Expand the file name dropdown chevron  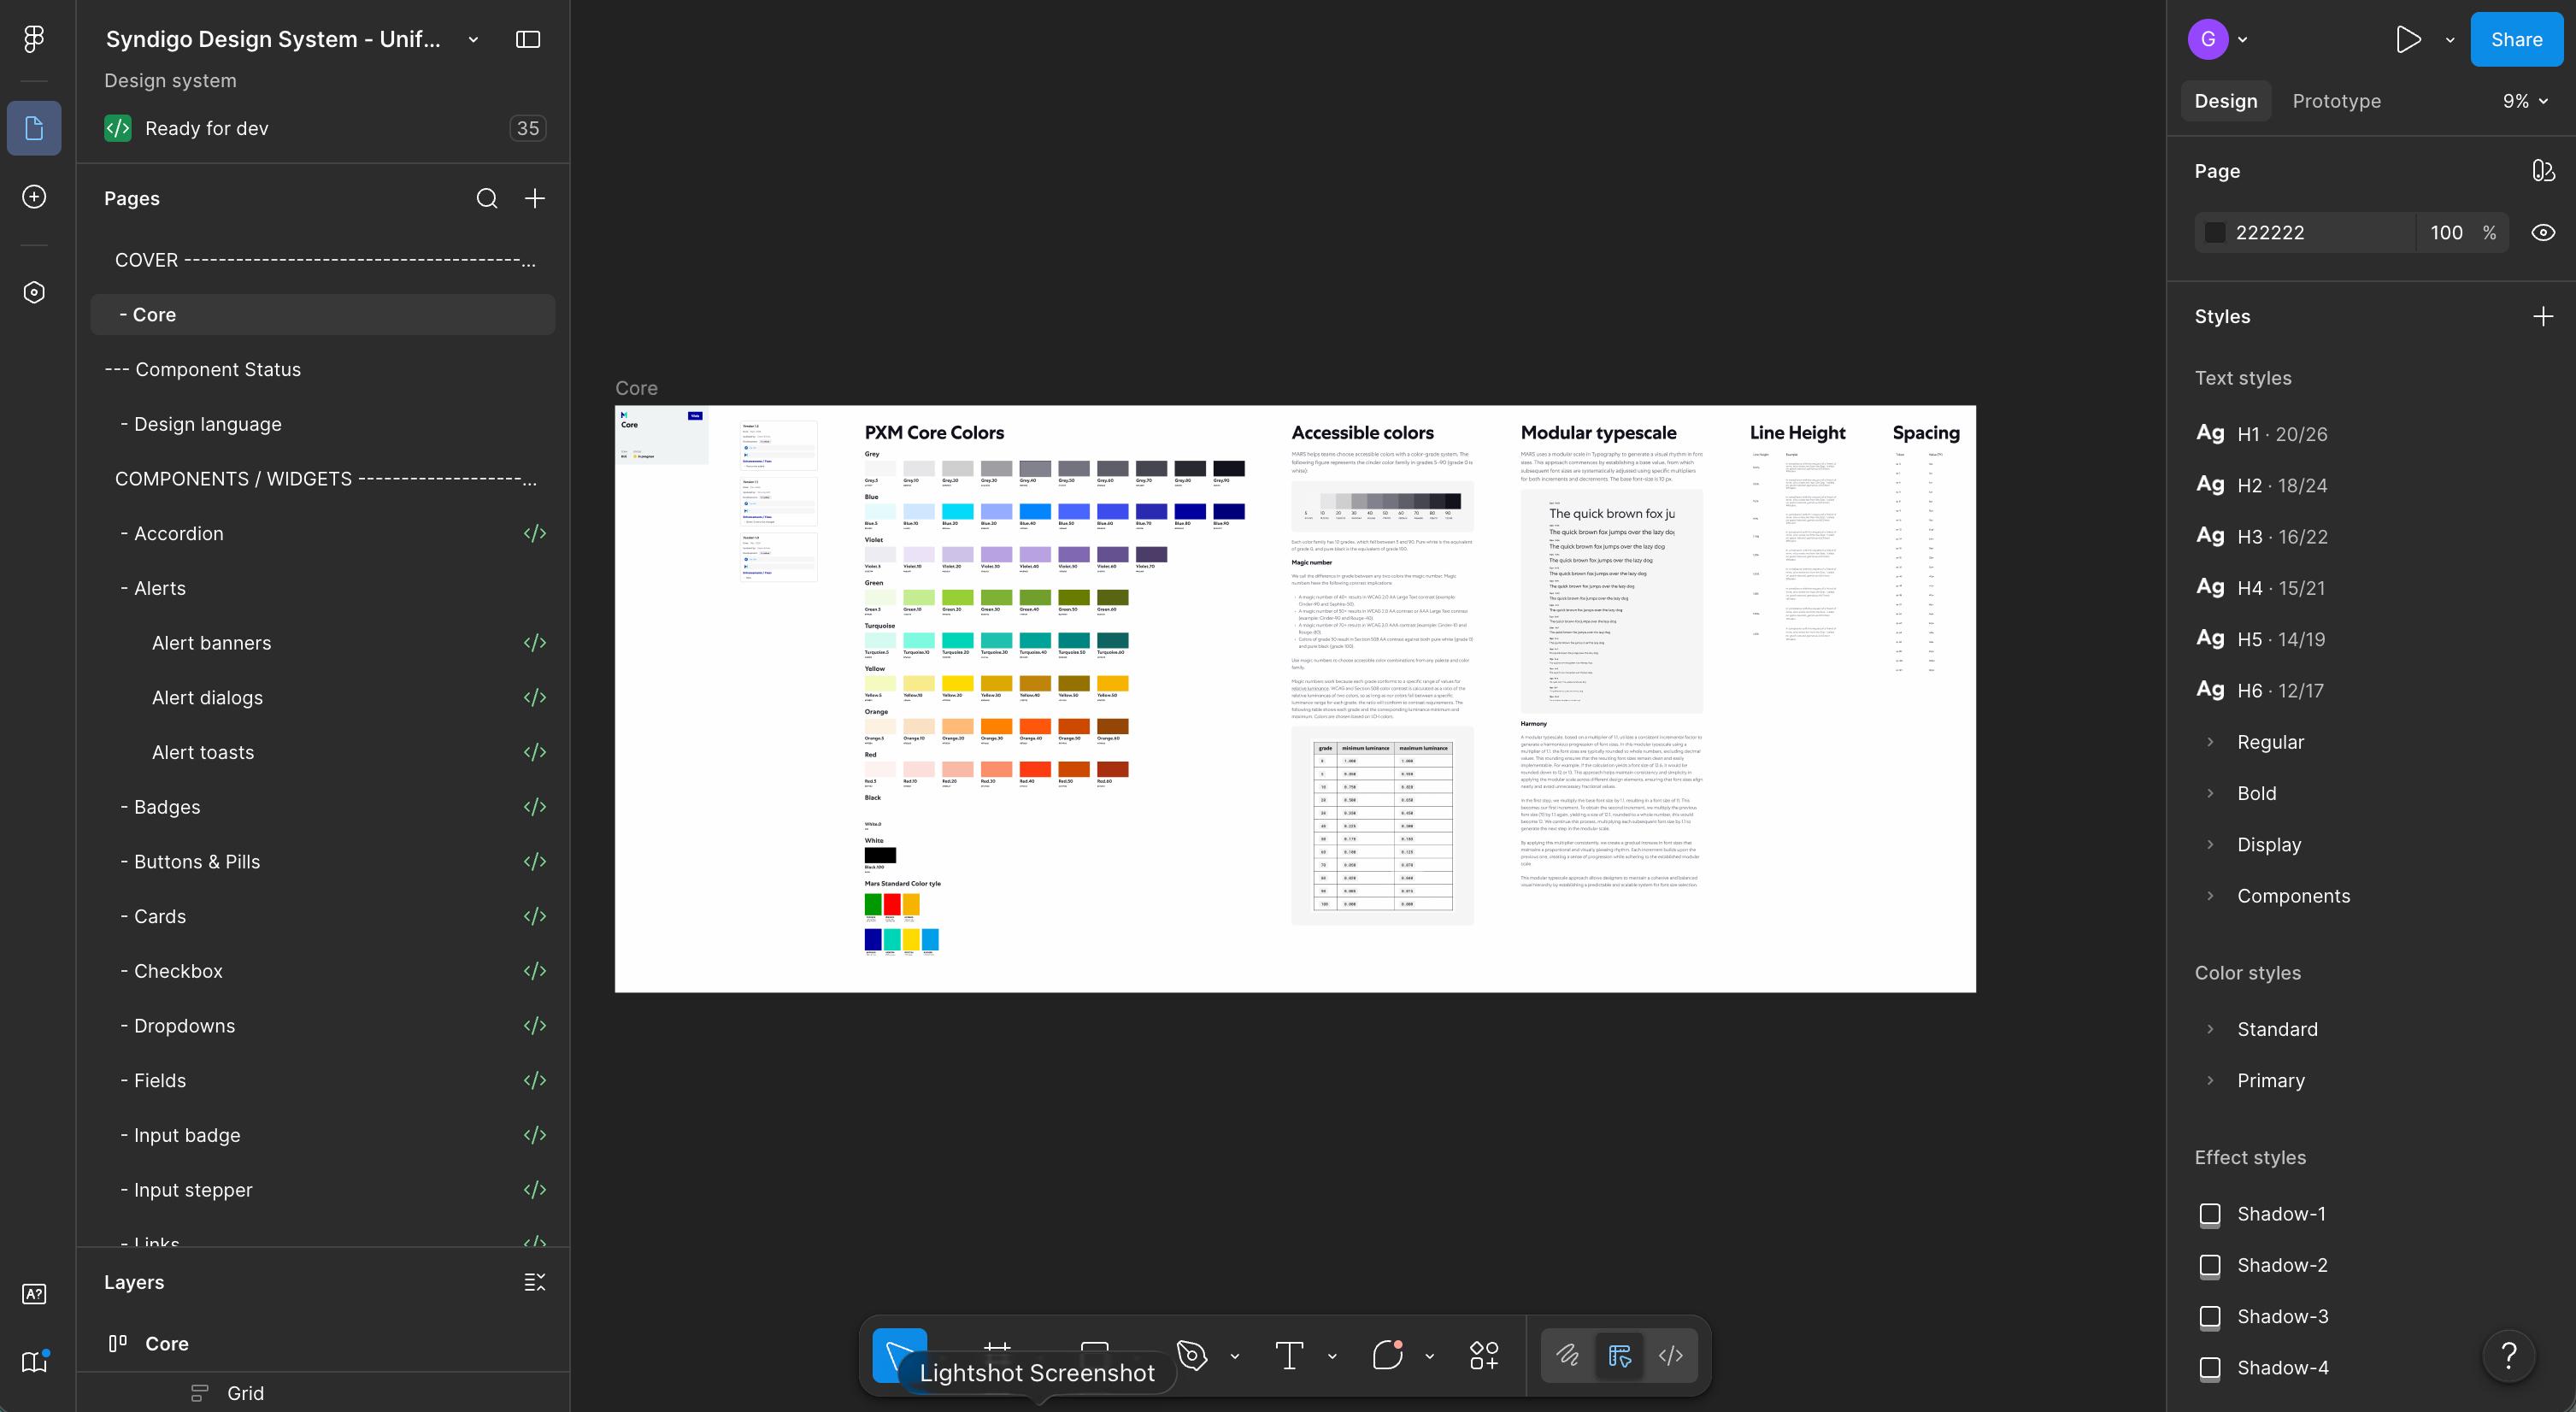tap(473, 40)
